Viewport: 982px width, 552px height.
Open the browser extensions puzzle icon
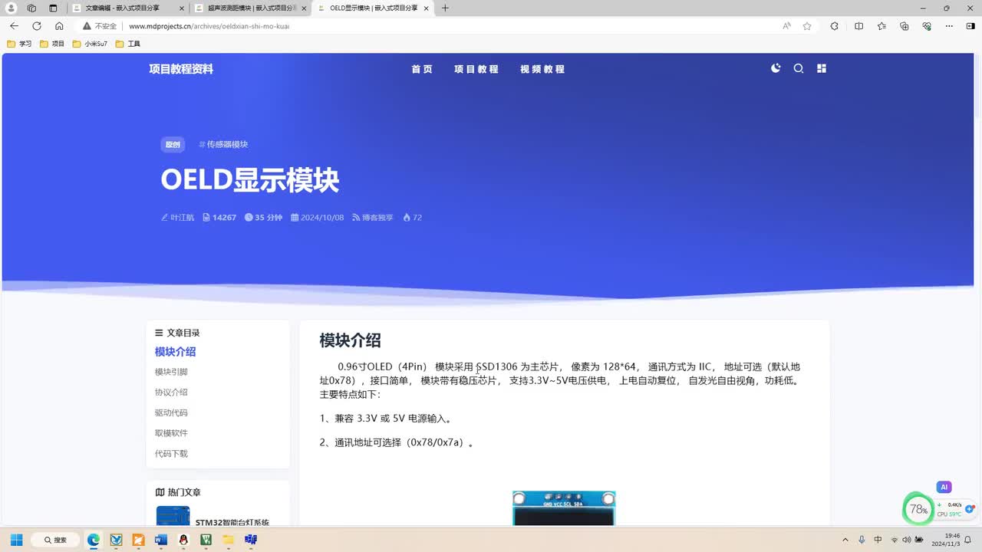pos(834,26)
